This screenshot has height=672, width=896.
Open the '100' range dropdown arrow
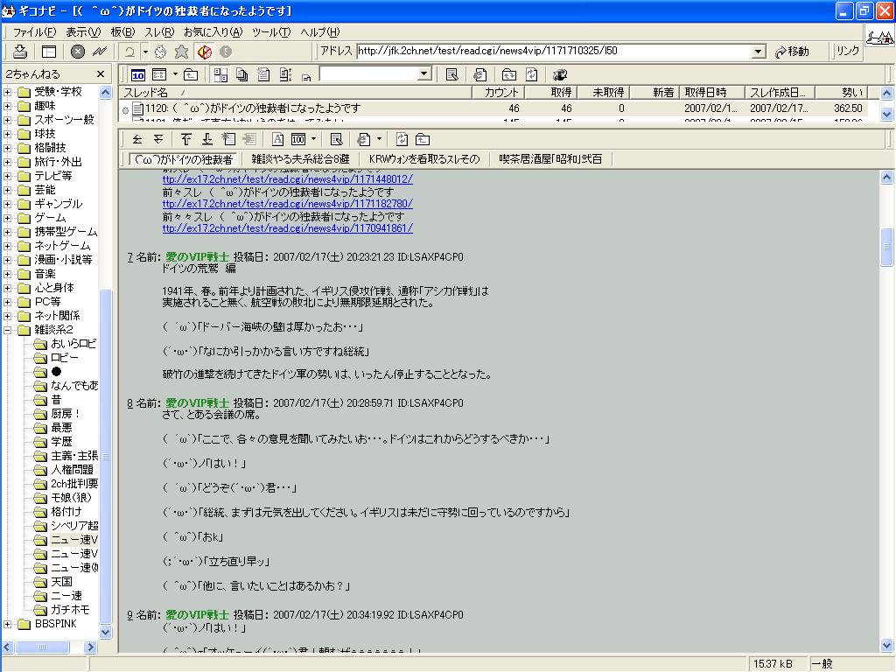313,139
